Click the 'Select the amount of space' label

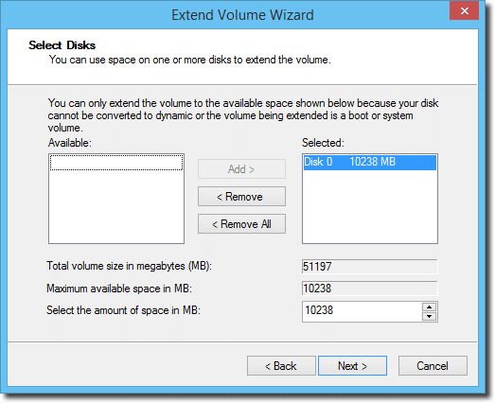(x=123, y=310)
